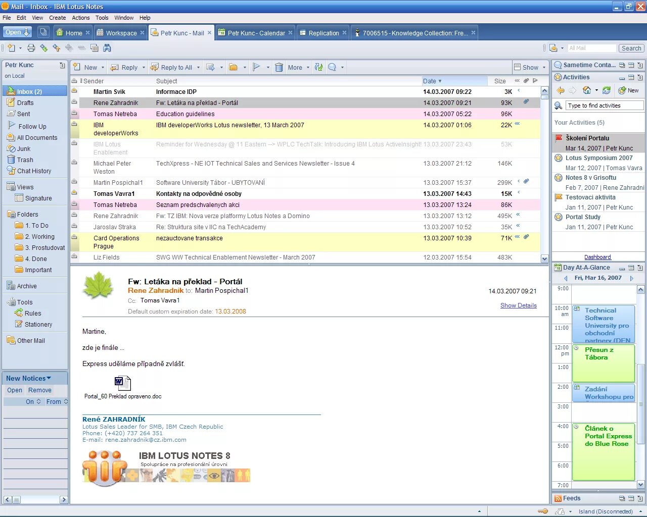
Task: Click the Dashboard link in Activities
Action: 597,257
